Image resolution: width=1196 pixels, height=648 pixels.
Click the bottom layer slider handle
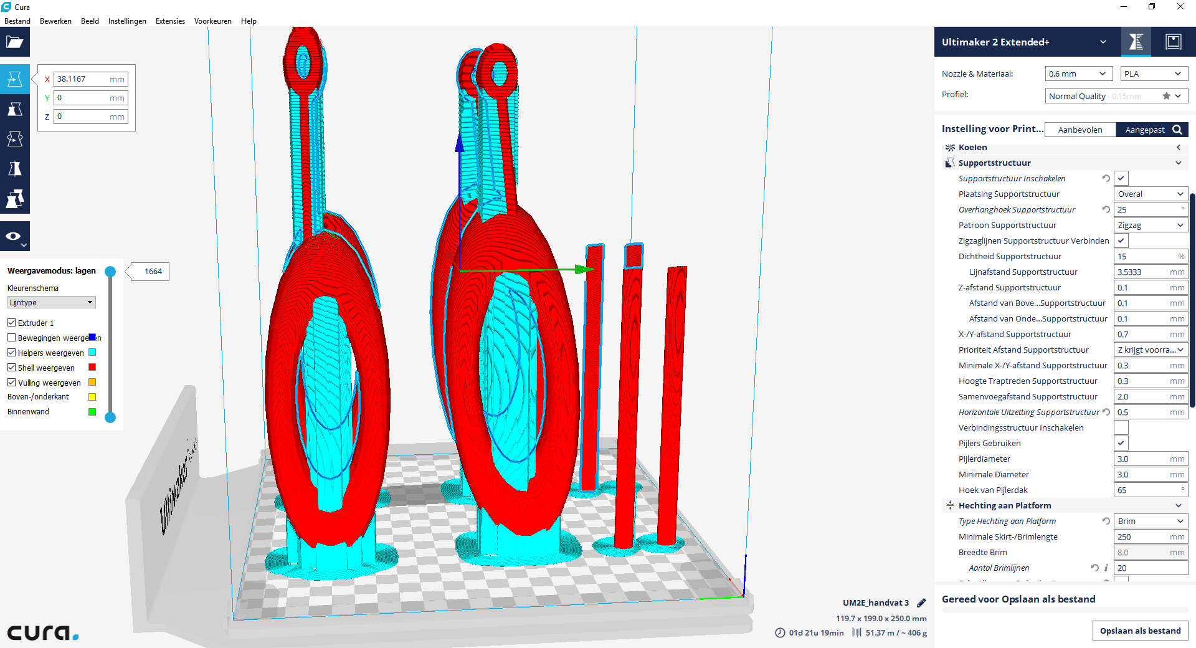(110, 417)
